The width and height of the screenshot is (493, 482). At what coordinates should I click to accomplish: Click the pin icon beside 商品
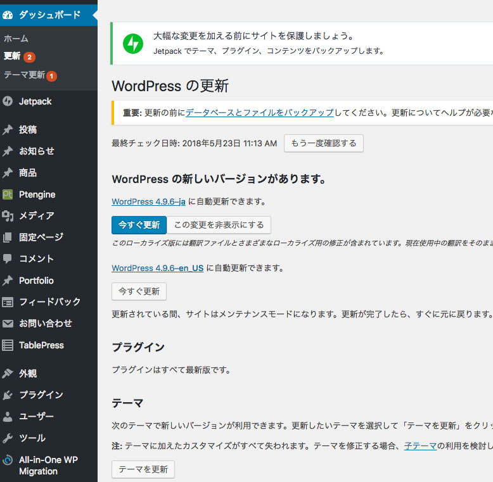point(8,173)
